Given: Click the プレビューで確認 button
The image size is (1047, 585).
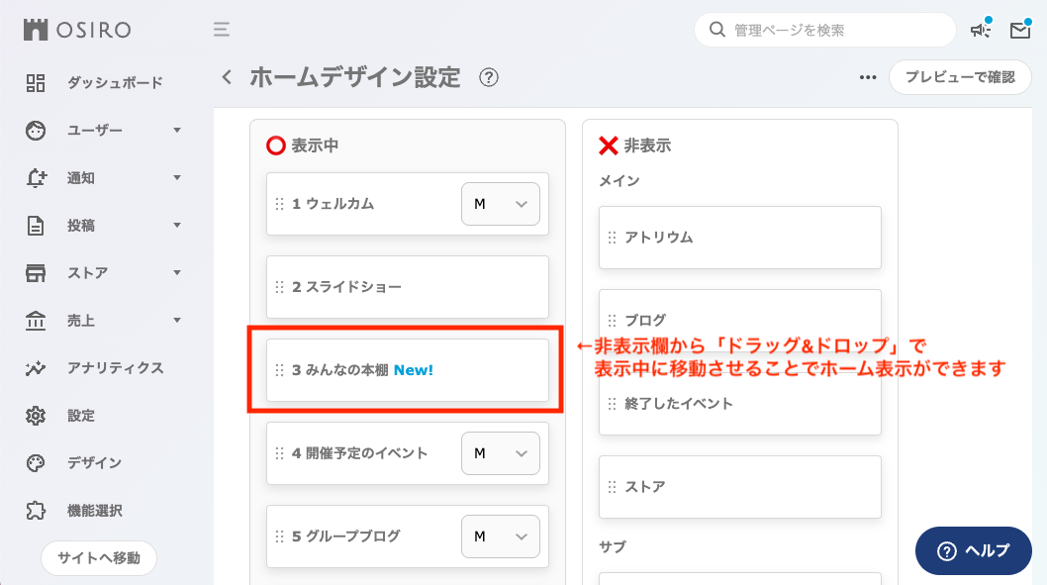Looking at the screenshot, I should click(959, 77).
